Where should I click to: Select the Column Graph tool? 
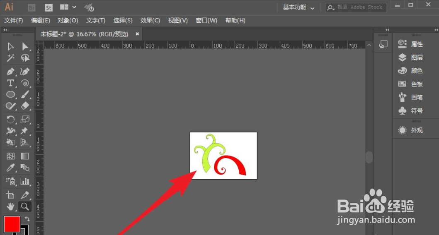(25, 181)
